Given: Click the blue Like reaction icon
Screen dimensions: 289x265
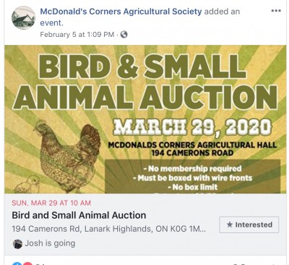Looking at the screenshot, I should pos(17,264).
